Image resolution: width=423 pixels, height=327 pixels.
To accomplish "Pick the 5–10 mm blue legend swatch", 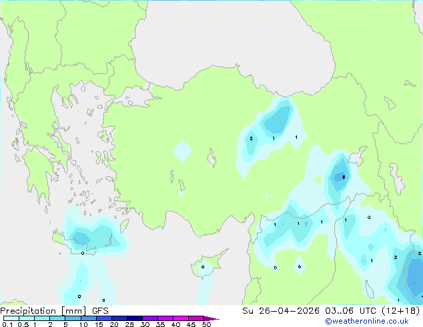I will [73, 318].
